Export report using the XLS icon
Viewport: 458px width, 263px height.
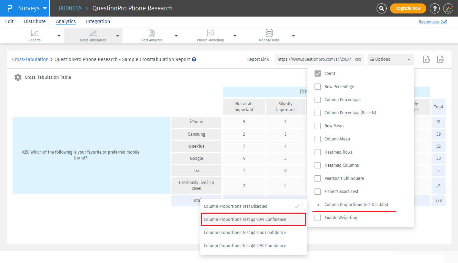coord(427,59)
